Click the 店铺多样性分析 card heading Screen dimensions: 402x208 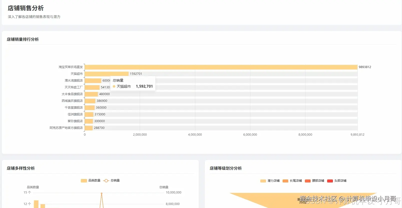[21, 168]
